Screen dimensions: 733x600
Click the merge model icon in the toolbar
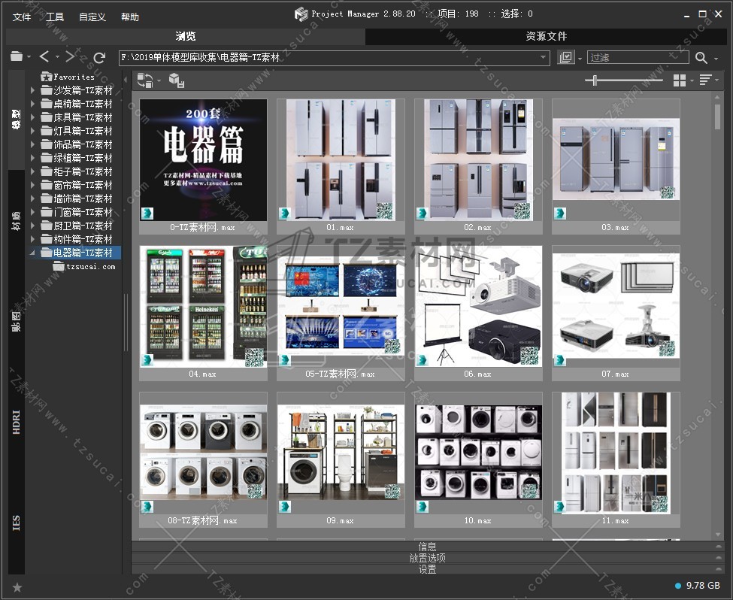176,80
